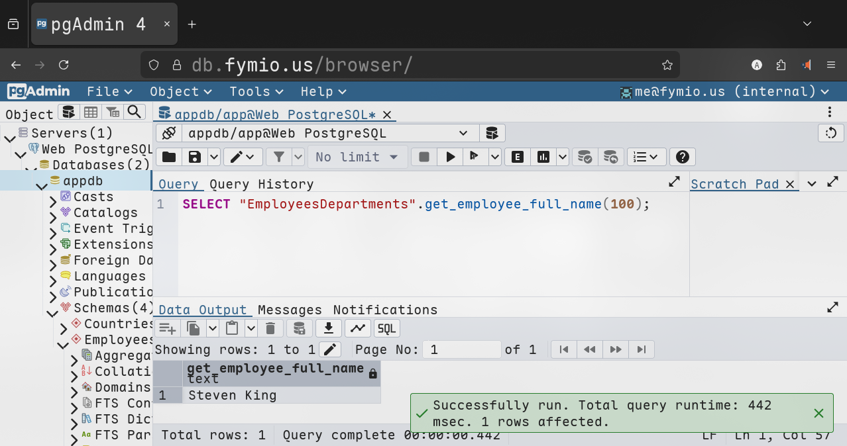The width and height of the screenshot is (847, 446).
Task: Save the query file
Action: tap(195, 157)
